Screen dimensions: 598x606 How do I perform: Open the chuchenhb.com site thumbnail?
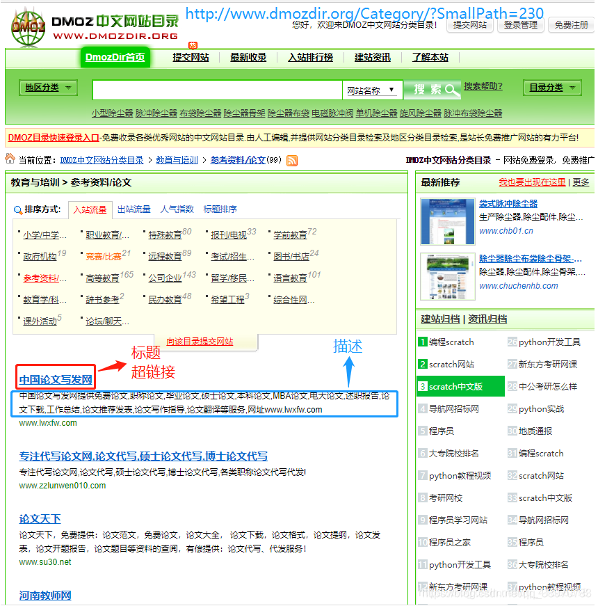coord(448,277)
